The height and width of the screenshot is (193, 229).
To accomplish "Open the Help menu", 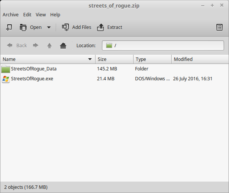I will [55, 15].
